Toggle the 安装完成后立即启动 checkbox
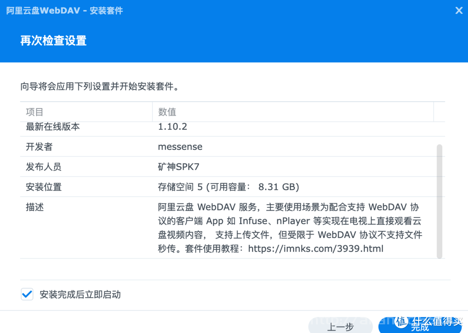Screen dimensions: 468x333 (x=27, y=294)
